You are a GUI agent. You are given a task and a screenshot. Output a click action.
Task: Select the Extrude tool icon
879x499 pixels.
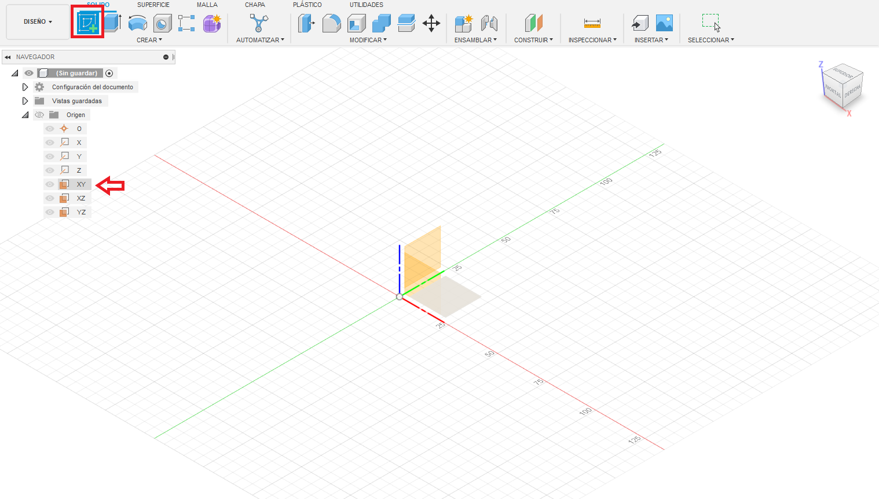[x=112, y=23]
